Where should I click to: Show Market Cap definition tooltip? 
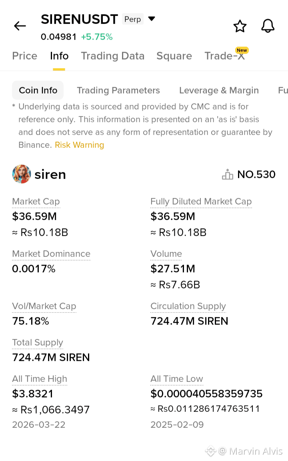tap(36, 201)
